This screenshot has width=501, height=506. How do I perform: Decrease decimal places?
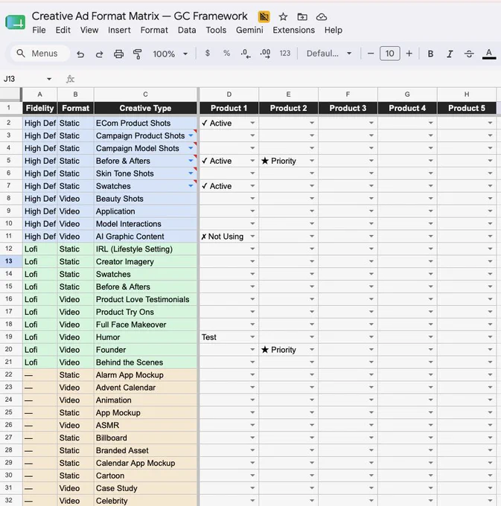coord(246,54)
